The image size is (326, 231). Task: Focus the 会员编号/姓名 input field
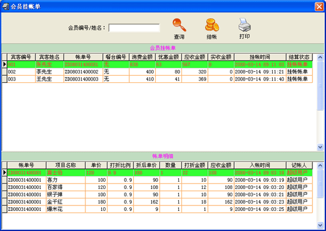click(134, 28)
